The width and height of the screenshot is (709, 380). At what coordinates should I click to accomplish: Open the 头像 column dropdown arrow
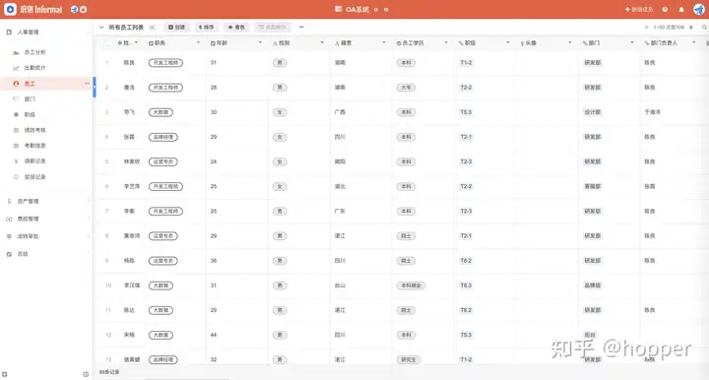point(570,43)
